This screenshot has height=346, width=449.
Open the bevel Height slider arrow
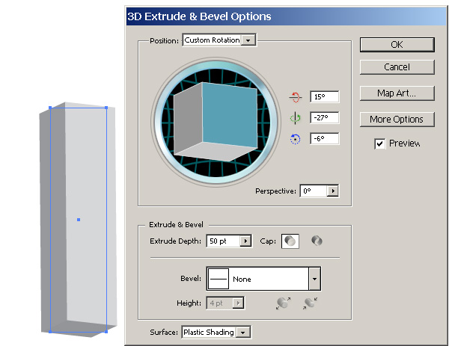click(x=238, y=303)
